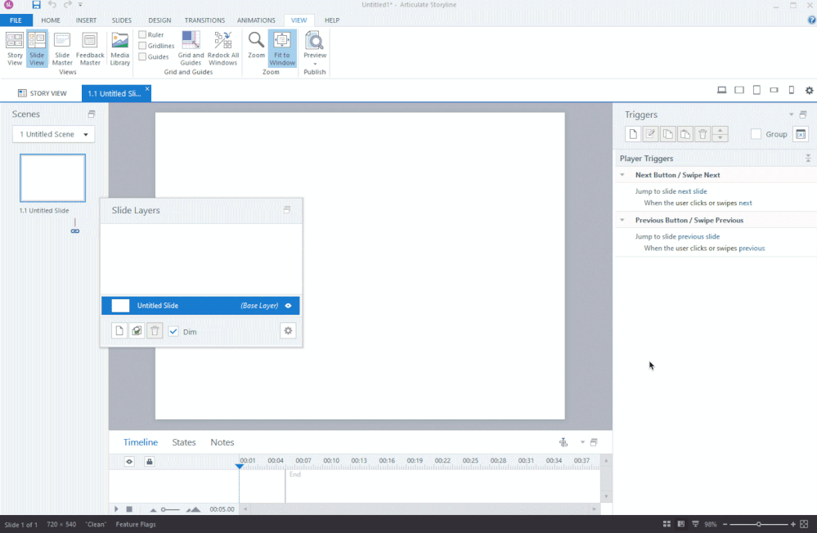Open the Story View ribbon icon
817x533 pixels.
pyautogui.click(x=15, y=49)
